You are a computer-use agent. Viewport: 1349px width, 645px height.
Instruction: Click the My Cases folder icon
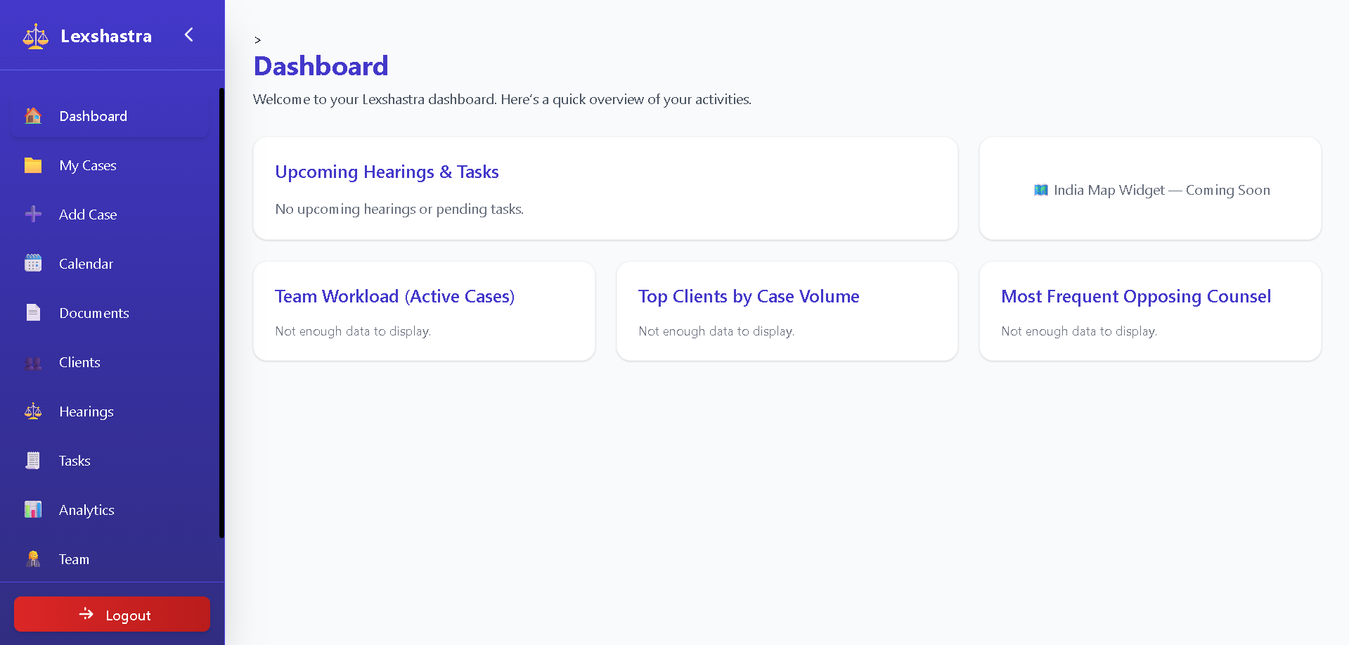pos(33,165)
